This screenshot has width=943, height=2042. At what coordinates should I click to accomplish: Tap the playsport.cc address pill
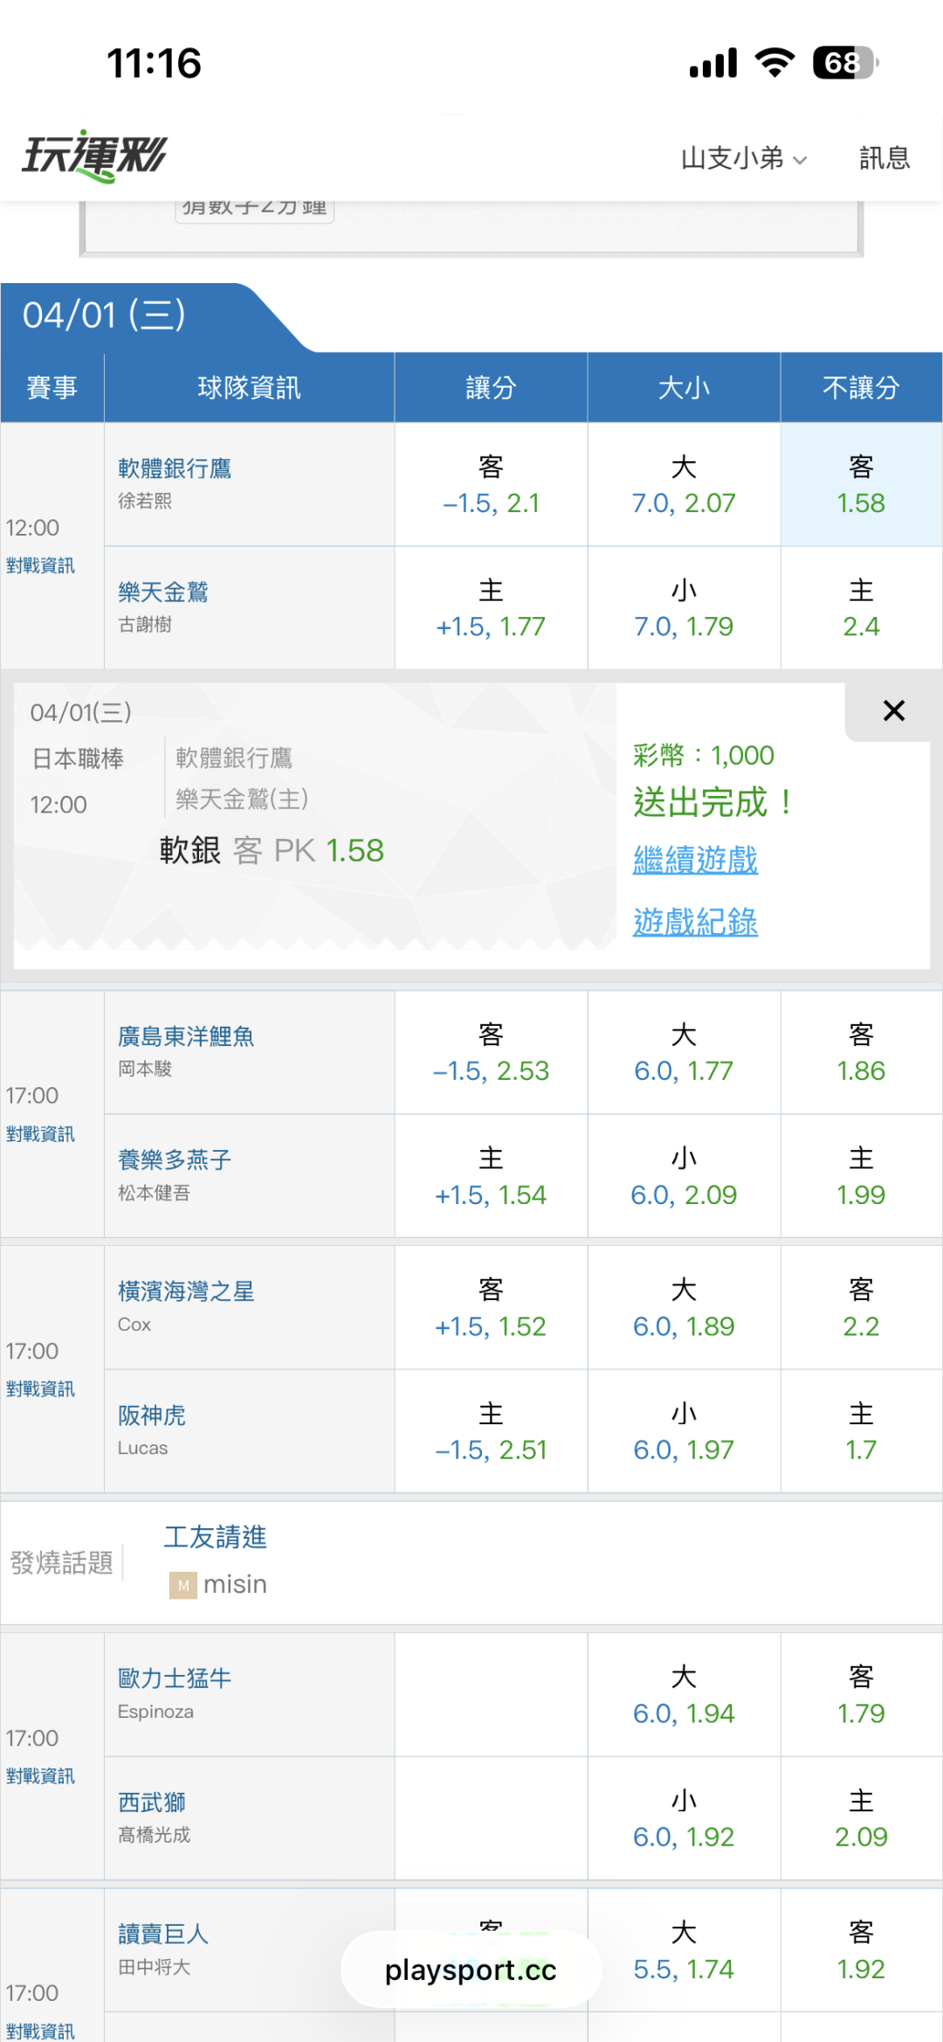pos(471,1970)
